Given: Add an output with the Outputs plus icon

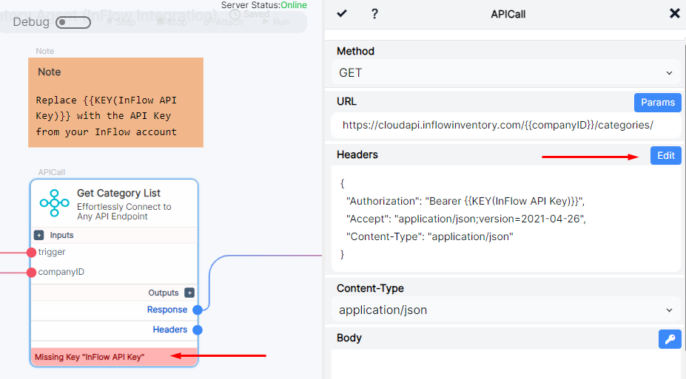Looking at the screenshot, I should coord(189,293).
